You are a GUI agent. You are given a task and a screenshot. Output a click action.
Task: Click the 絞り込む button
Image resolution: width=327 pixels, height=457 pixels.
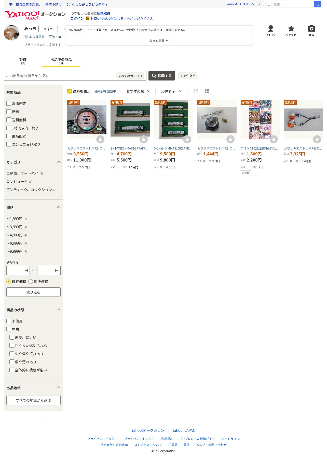point(33,292)
